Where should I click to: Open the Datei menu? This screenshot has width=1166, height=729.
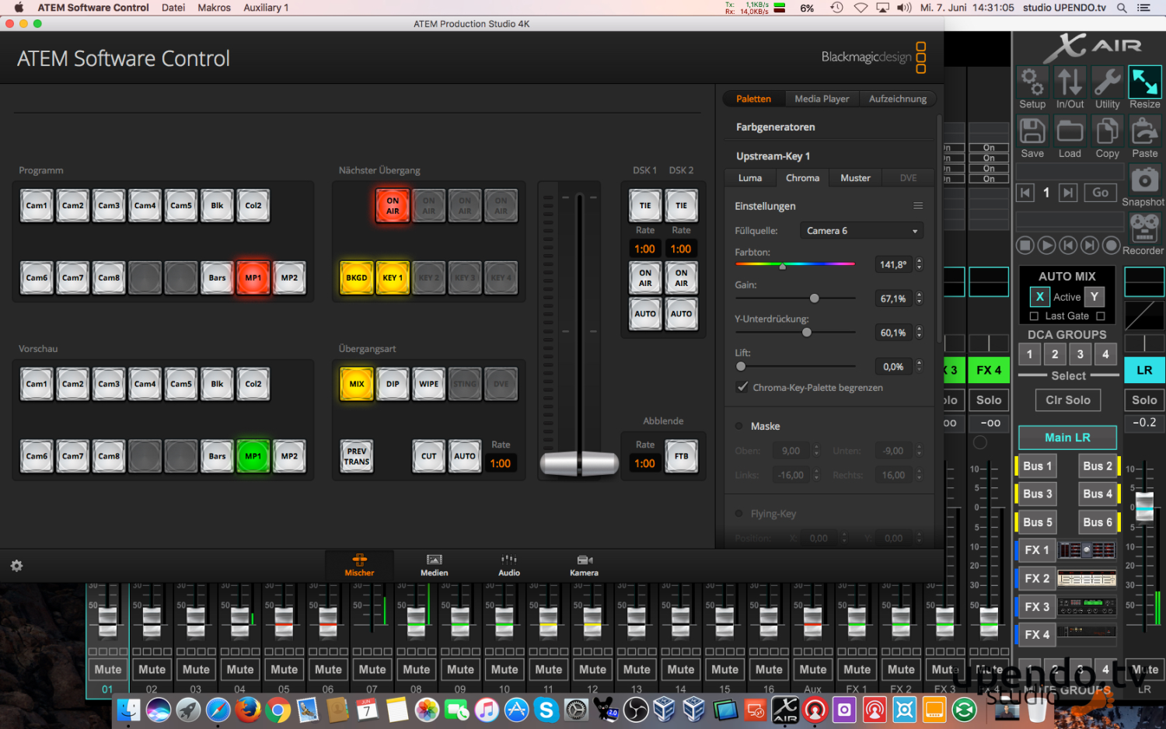coord(173,8)
